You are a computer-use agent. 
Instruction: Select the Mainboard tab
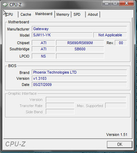pyautogui.click(x=44, y=14)
